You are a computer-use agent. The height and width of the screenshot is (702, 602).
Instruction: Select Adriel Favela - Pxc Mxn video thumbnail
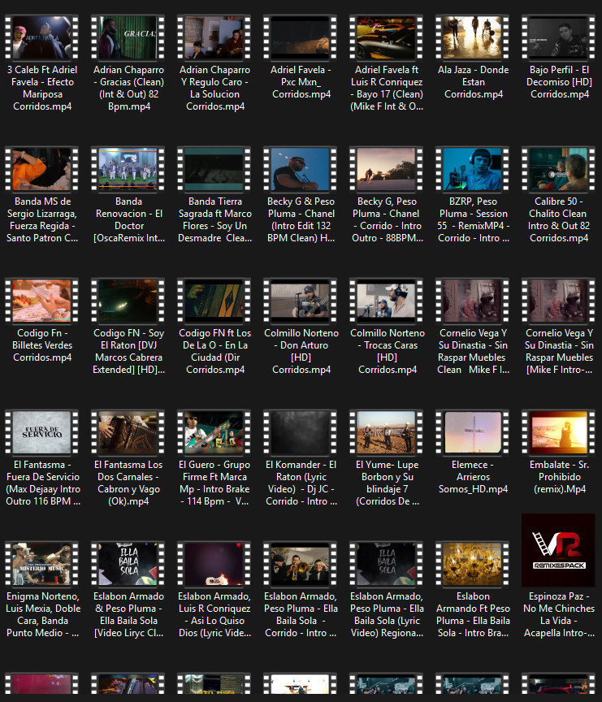pos(301,37)
